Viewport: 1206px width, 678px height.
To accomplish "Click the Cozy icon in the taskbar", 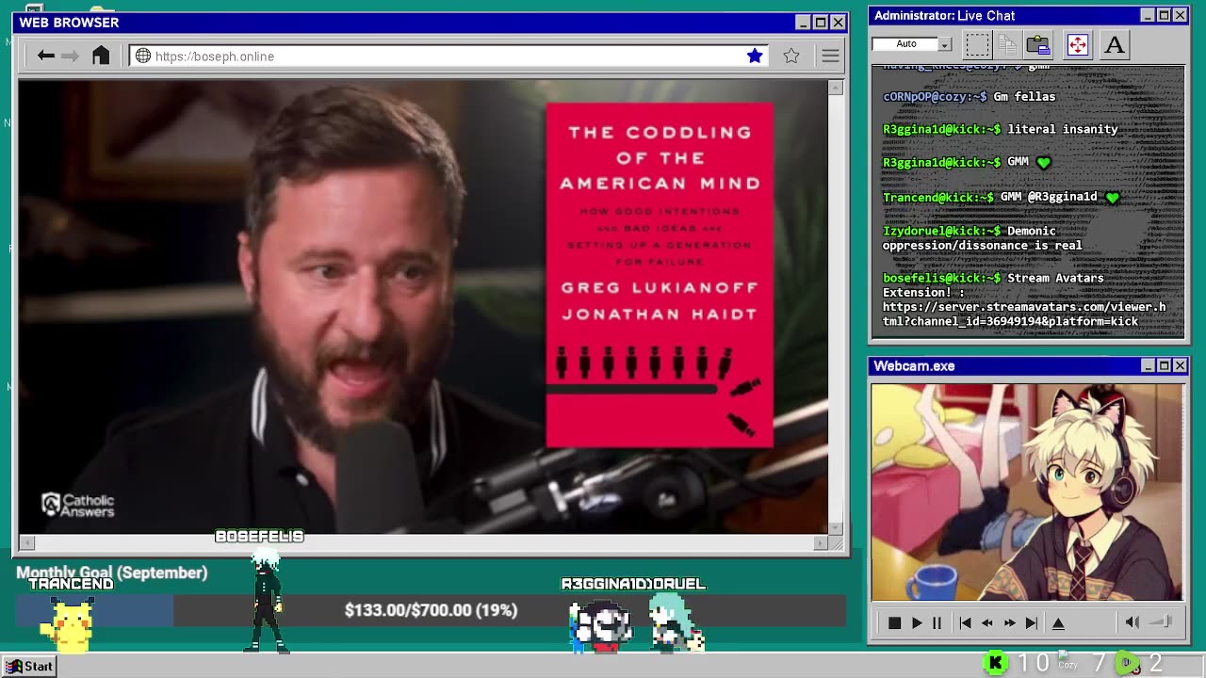I will click(x=1067, y=661).
